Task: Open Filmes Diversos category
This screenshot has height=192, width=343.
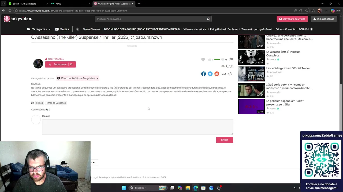Action: (91, 29)
